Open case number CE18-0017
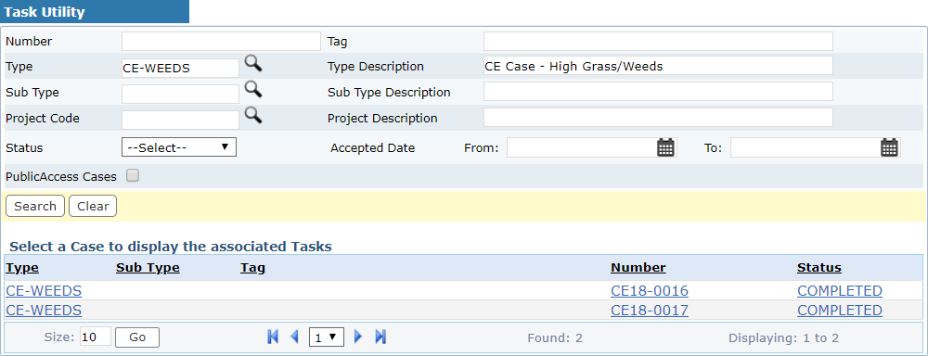Screen dimensions: 928x356 [x=650, y=310]
